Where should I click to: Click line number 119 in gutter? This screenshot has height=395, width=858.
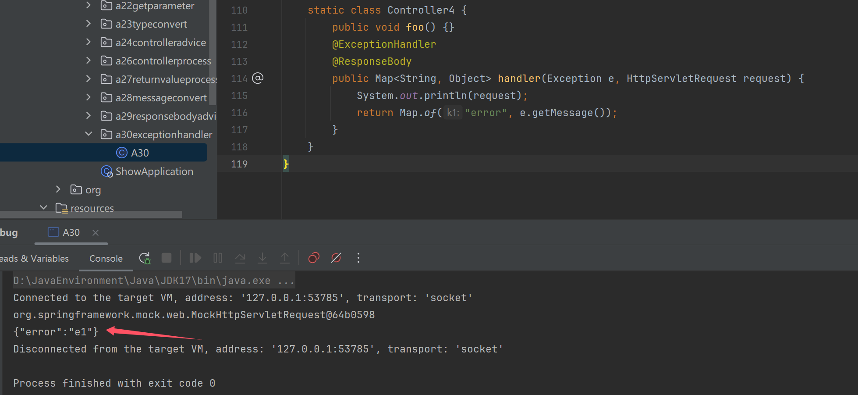(x=239, y=164)
